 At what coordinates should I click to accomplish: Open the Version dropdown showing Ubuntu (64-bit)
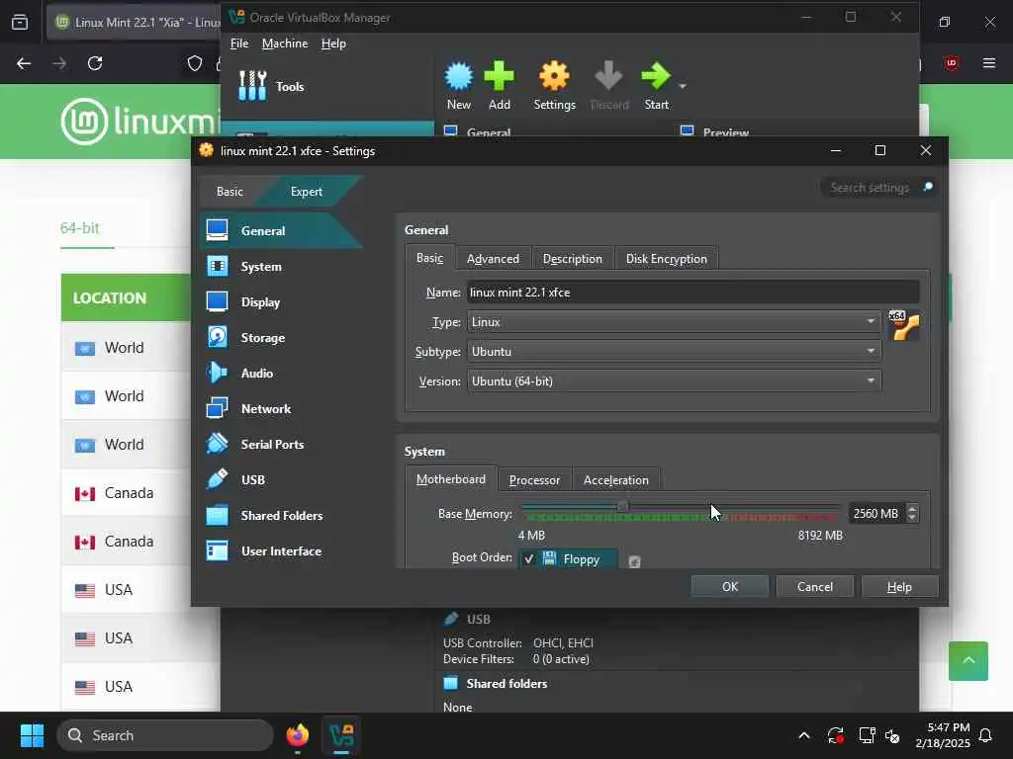tap(674, 380)
